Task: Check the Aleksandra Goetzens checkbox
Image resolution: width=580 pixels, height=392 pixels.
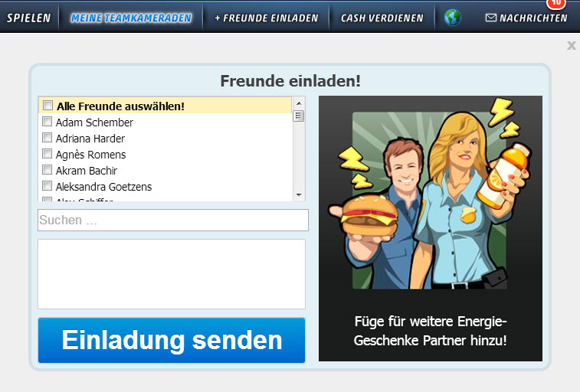Action: pyautogui.click(x=47, y=186)
